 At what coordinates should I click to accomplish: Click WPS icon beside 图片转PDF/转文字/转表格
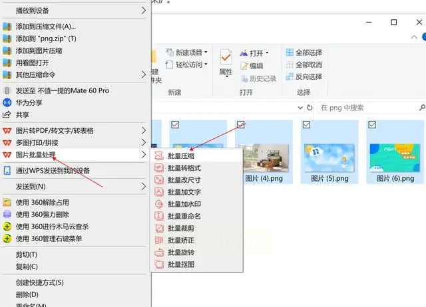tap(7, 131)
